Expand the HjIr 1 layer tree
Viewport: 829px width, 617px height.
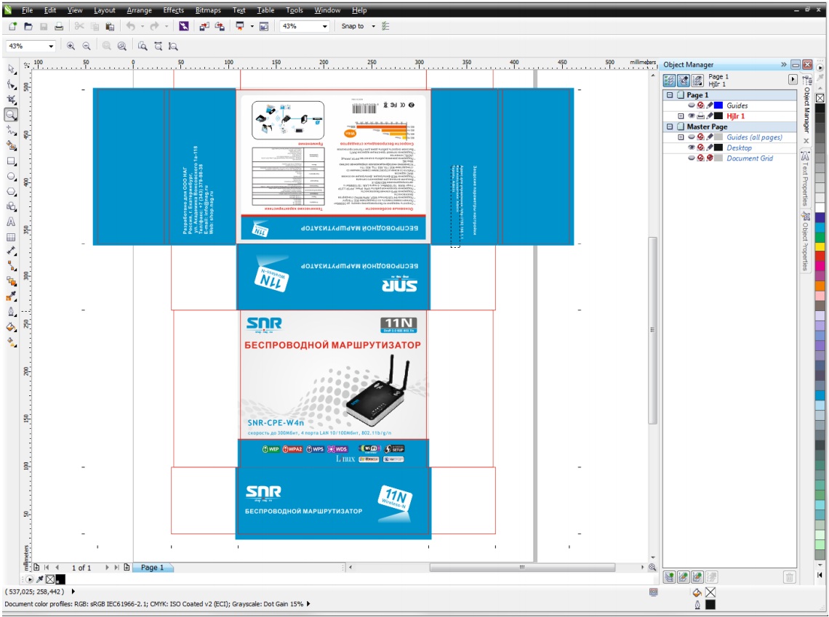pos(681,116)
